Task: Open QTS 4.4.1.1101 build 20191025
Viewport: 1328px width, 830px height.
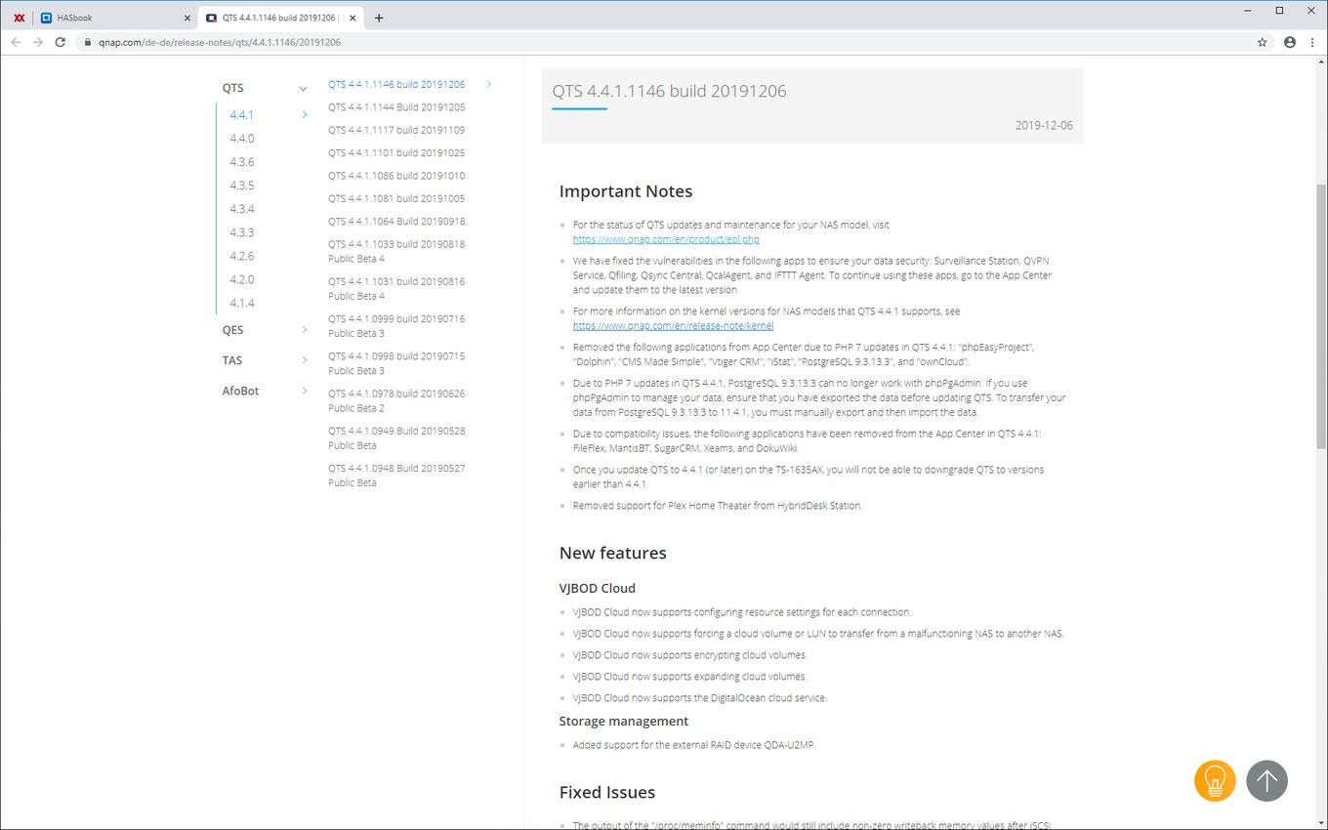Action: pyautogui.click(x=396, y=153)
